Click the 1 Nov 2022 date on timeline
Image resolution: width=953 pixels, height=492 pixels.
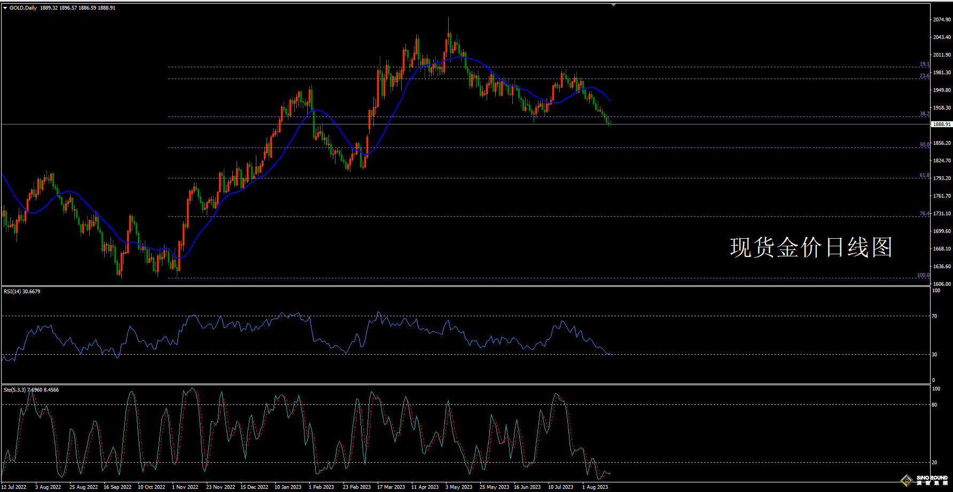coord(185,487)
